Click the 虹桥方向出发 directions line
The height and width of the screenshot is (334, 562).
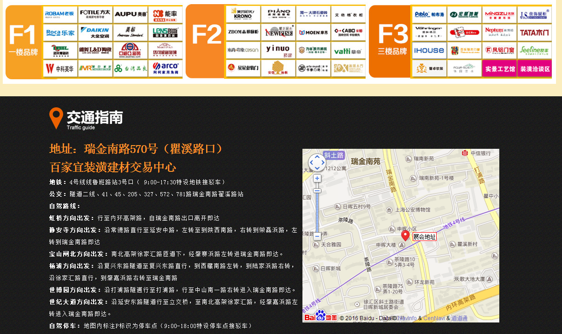coord(135,218)
